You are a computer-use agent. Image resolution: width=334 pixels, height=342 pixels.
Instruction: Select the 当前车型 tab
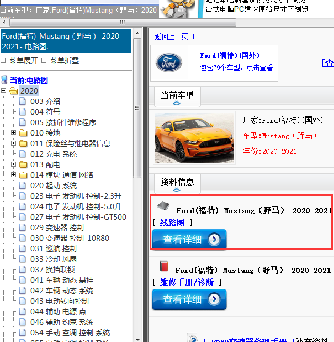(x=177, y=96)
